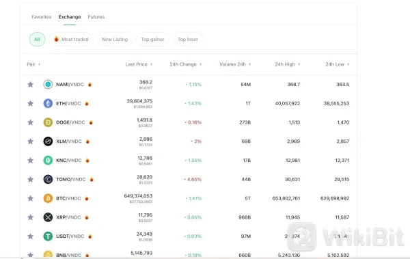Screen dimensions: 410x259
Task: Favorite the TOMO/VNDC pair star
Action: (x=30, y=179)
